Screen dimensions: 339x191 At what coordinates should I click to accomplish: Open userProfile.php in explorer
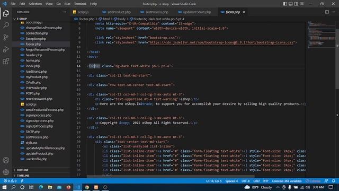coord(37,159)
